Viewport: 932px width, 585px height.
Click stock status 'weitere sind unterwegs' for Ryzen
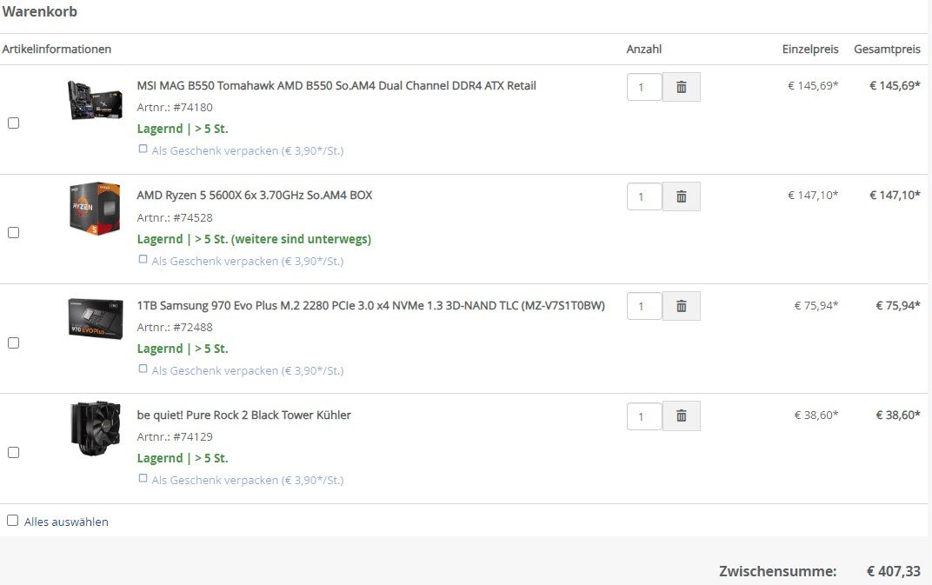pos(301,239)
